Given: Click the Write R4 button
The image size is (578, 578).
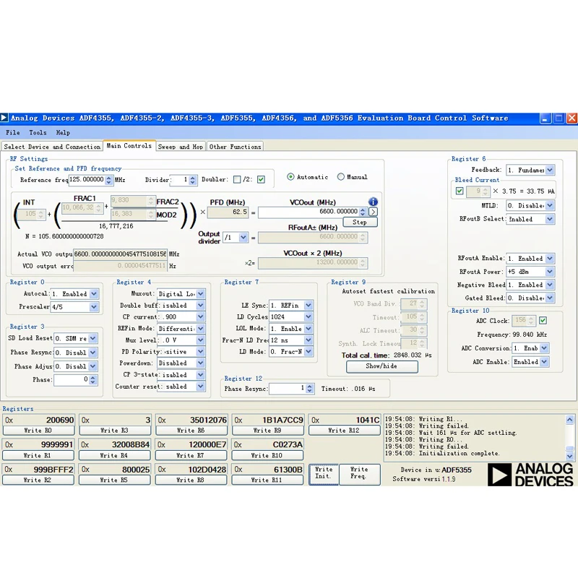Looking at the screenshot, I should (114, 455).
